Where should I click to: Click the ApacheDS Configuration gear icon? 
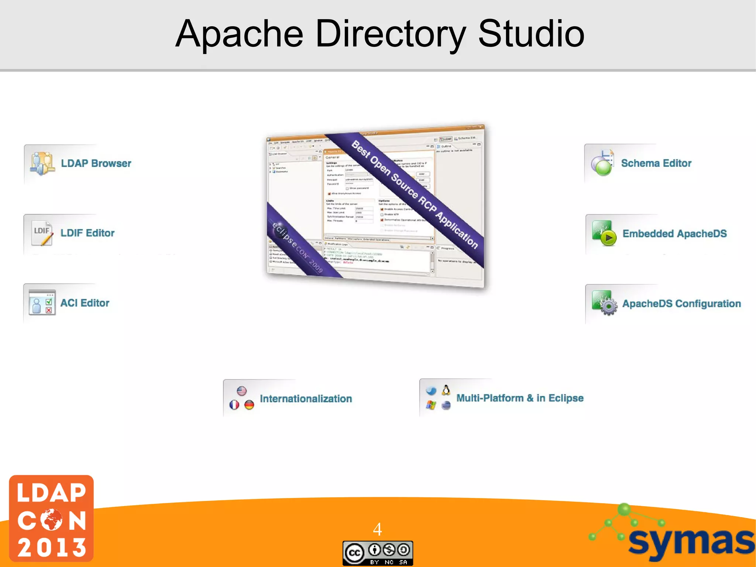pyautogui.click(x=604, y=303)
